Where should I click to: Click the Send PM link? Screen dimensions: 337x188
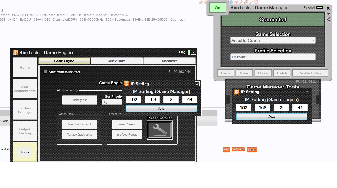(x=5, y=149)
